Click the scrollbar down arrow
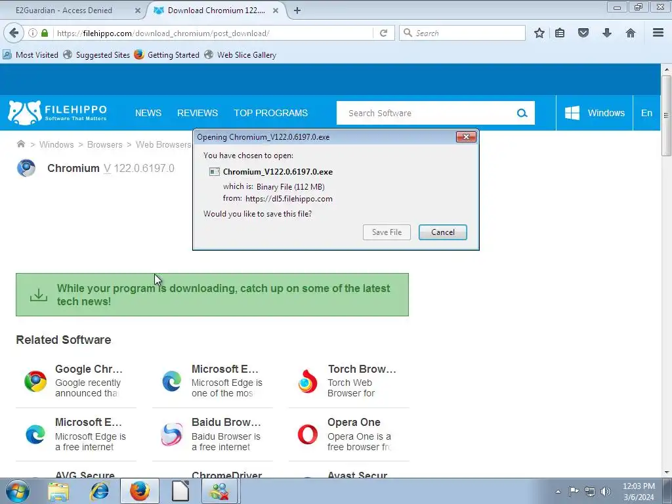Image resolution: width=672 pixels, height=504 pixels. coord(667,472)
